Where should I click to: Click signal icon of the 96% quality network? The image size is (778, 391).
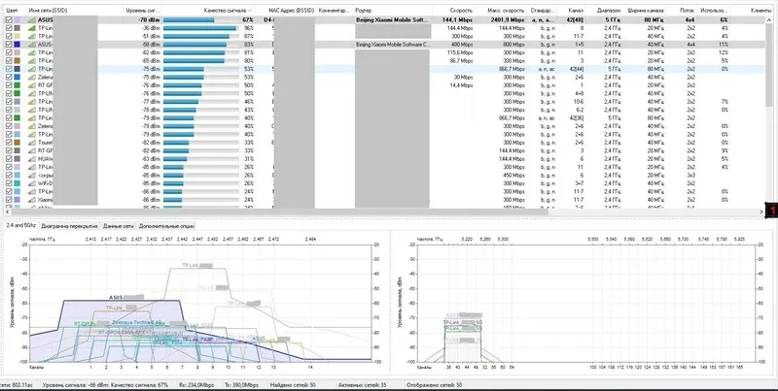click(x=32, y=28)
